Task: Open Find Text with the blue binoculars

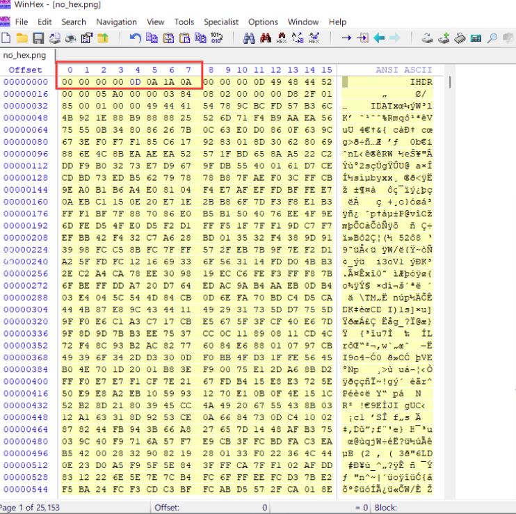Action: (x=249, y=38)
